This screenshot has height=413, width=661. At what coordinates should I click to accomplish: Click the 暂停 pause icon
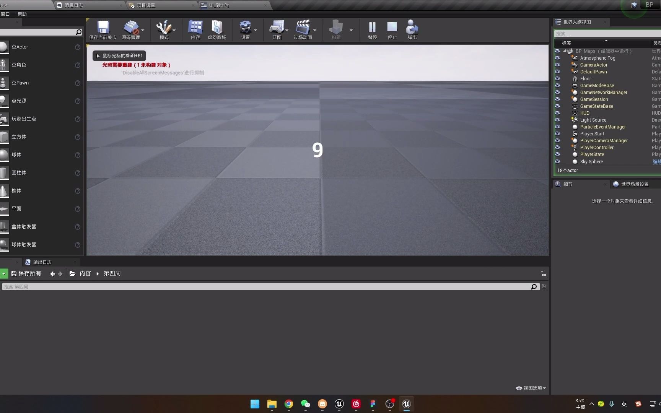click(371, 27)
